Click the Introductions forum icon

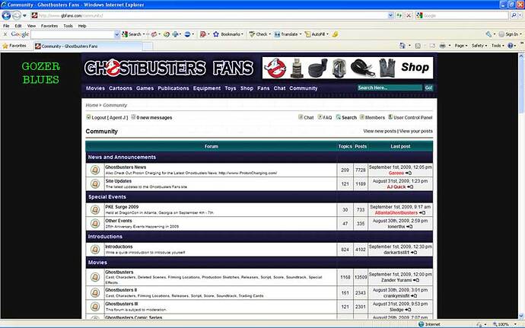click(95, 250)
